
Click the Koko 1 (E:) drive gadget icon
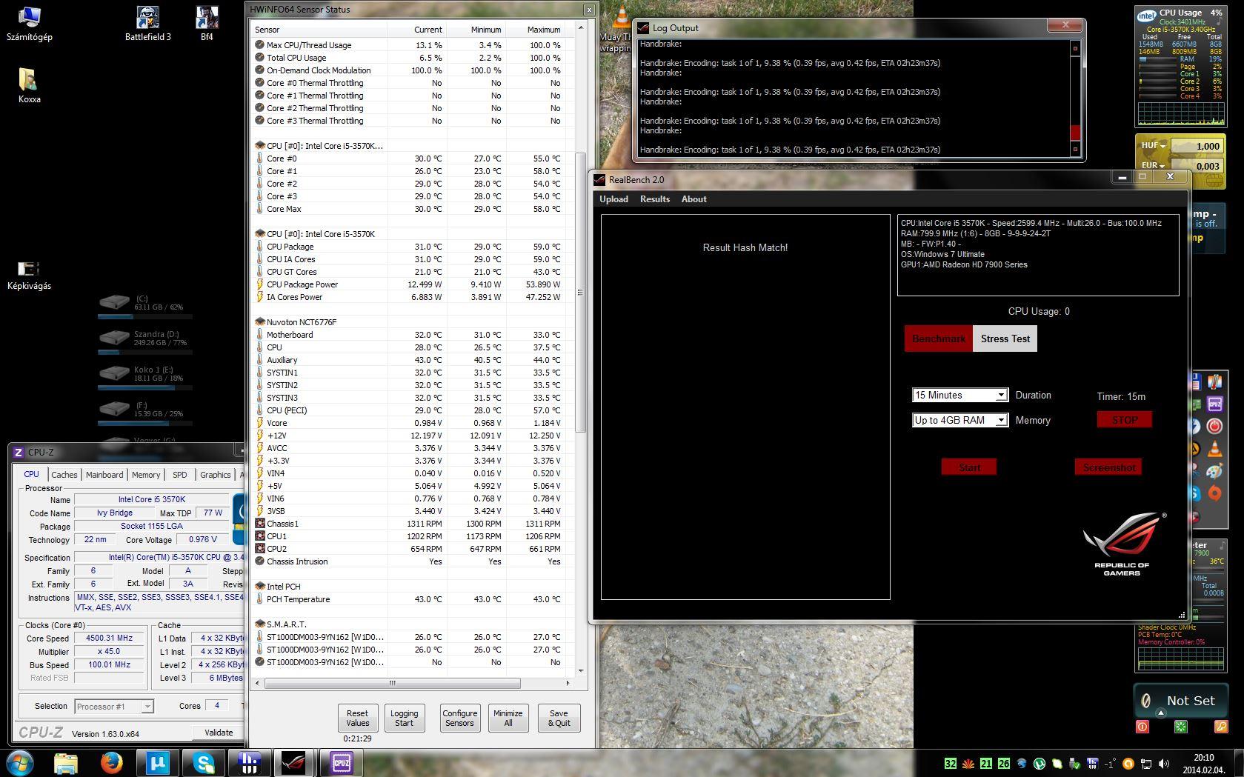click(114, 373)
